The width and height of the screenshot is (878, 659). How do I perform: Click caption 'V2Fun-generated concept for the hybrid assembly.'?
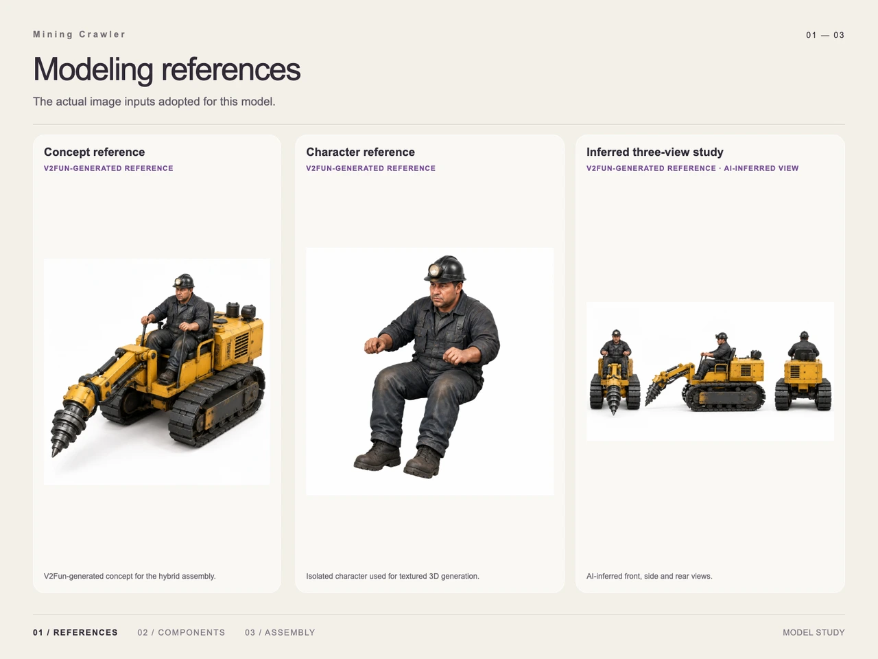coord(130,576)
